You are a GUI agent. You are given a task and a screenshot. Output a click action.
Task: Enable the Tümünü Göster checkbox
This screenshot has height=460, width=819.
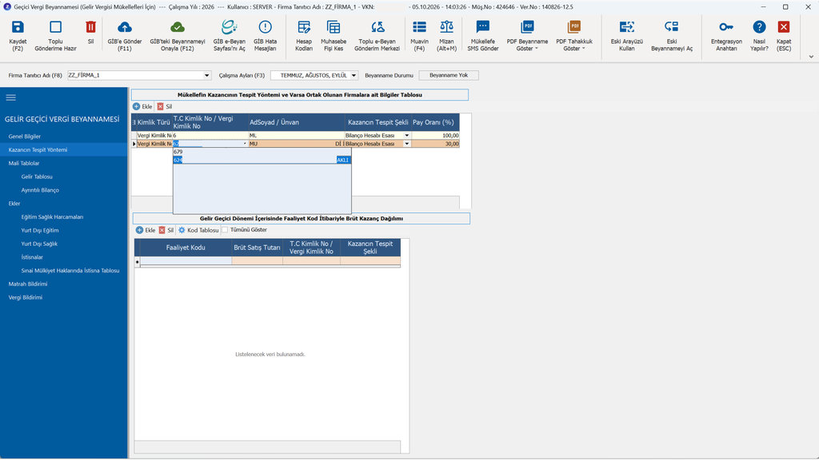[225, 230]
